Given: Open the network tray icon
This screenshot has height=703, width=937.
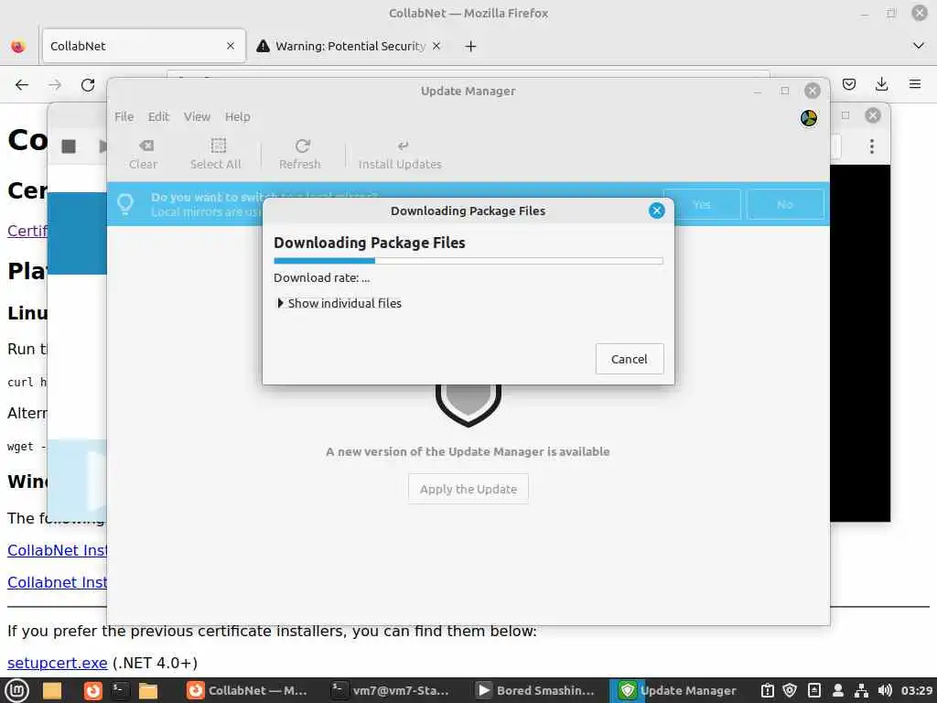Looking at the screenshot, I should tap(861, 690).
